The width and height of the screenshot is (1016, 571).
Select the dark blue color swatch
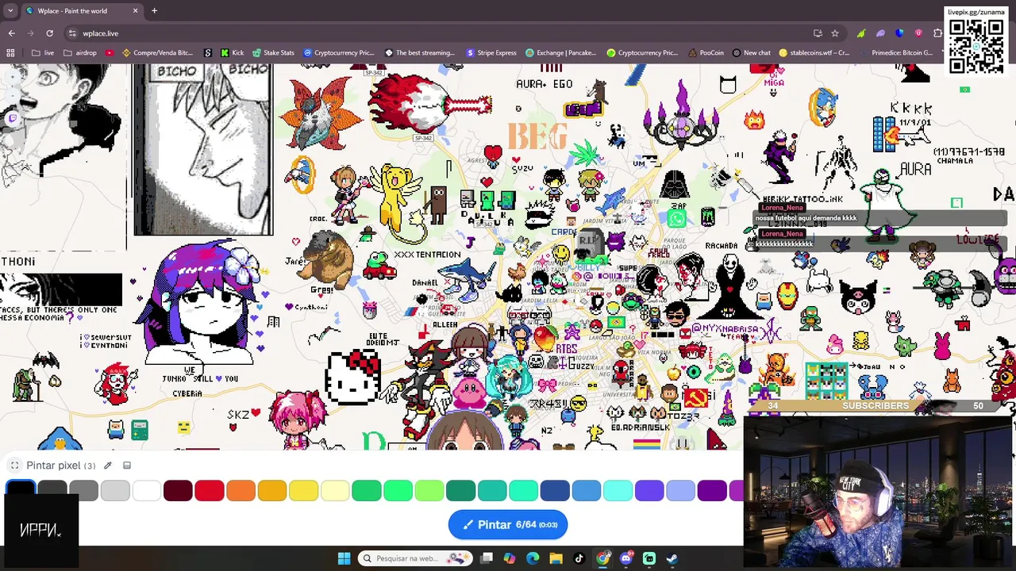555,490
